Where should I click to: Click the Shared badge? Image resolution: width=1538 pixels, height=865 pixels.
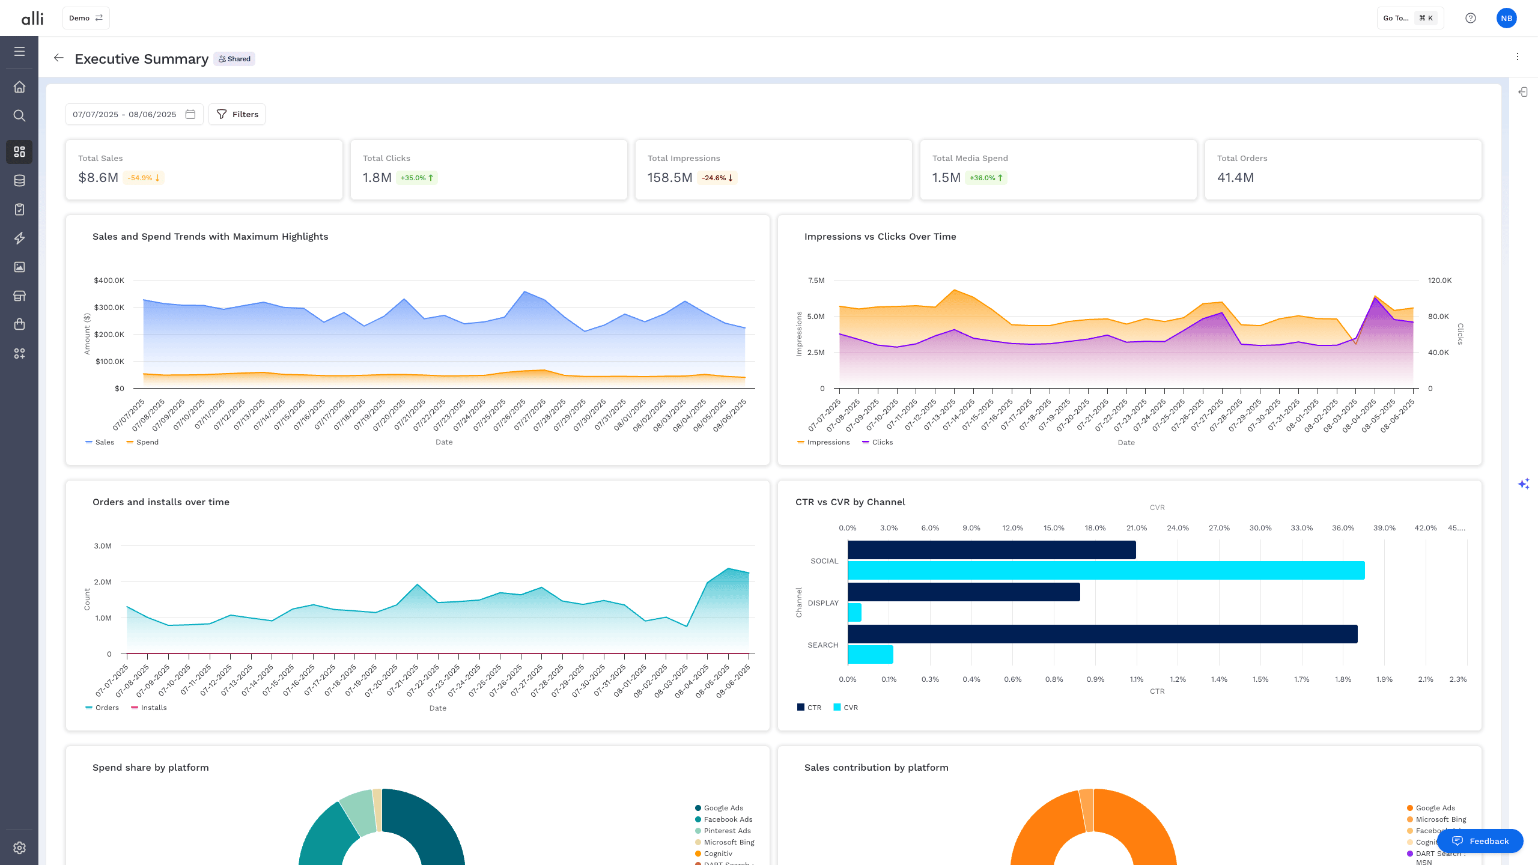coord(234,59)
